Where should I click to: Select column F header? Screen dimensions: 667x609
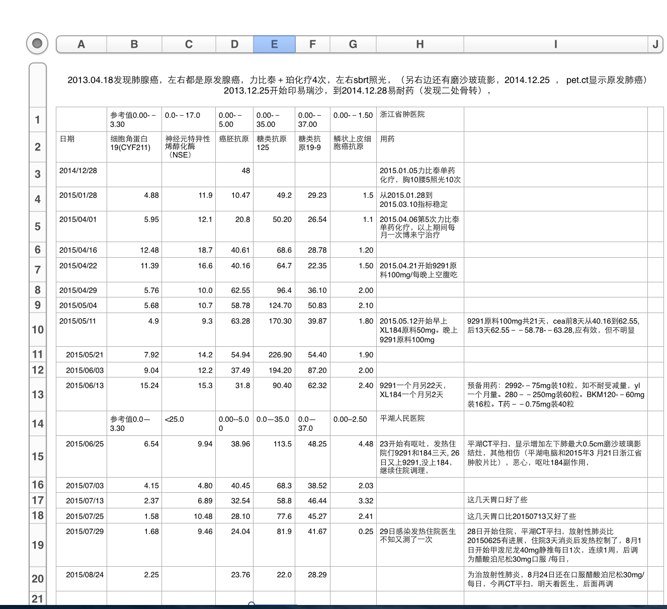click(x=312, y=44)
